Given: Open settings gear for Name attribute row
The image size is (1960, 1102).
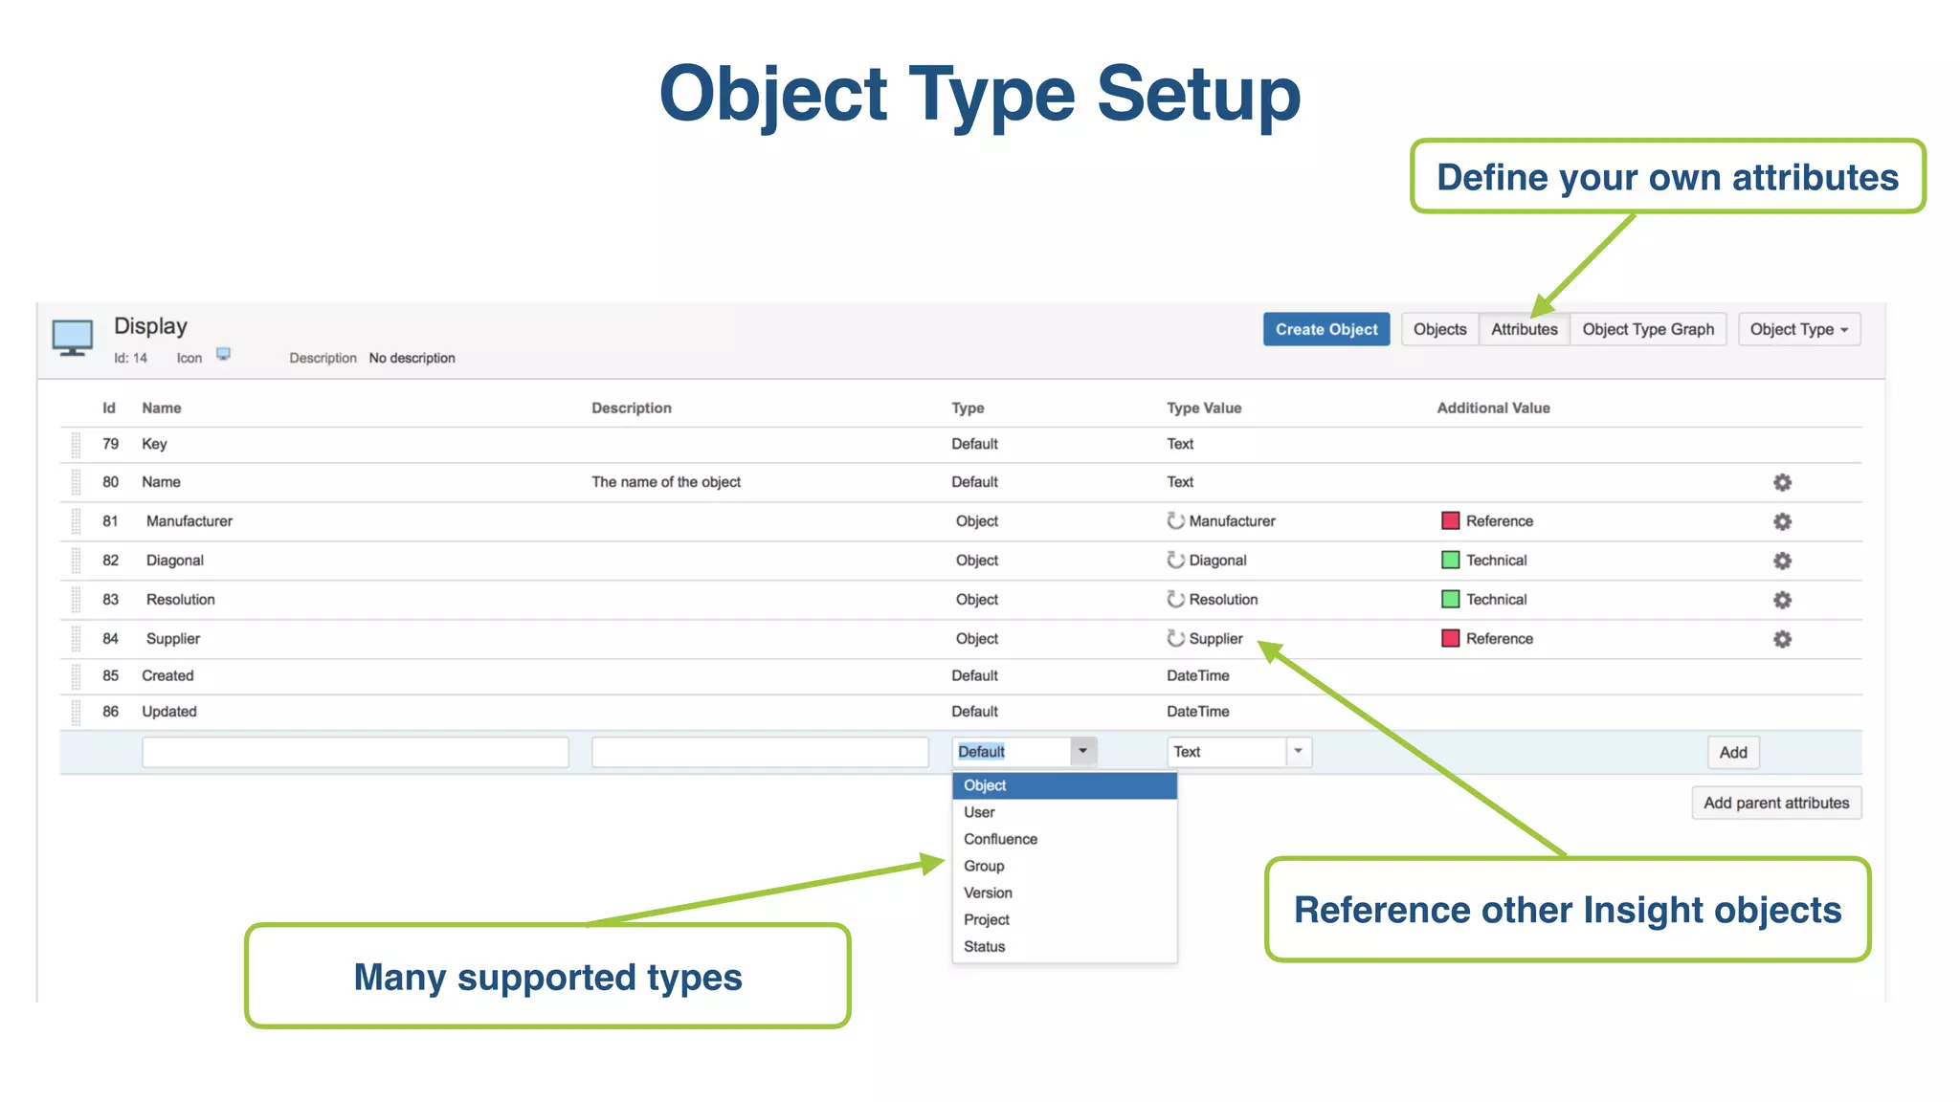Looking at the screenshot, I should (x=1782, y=482).
